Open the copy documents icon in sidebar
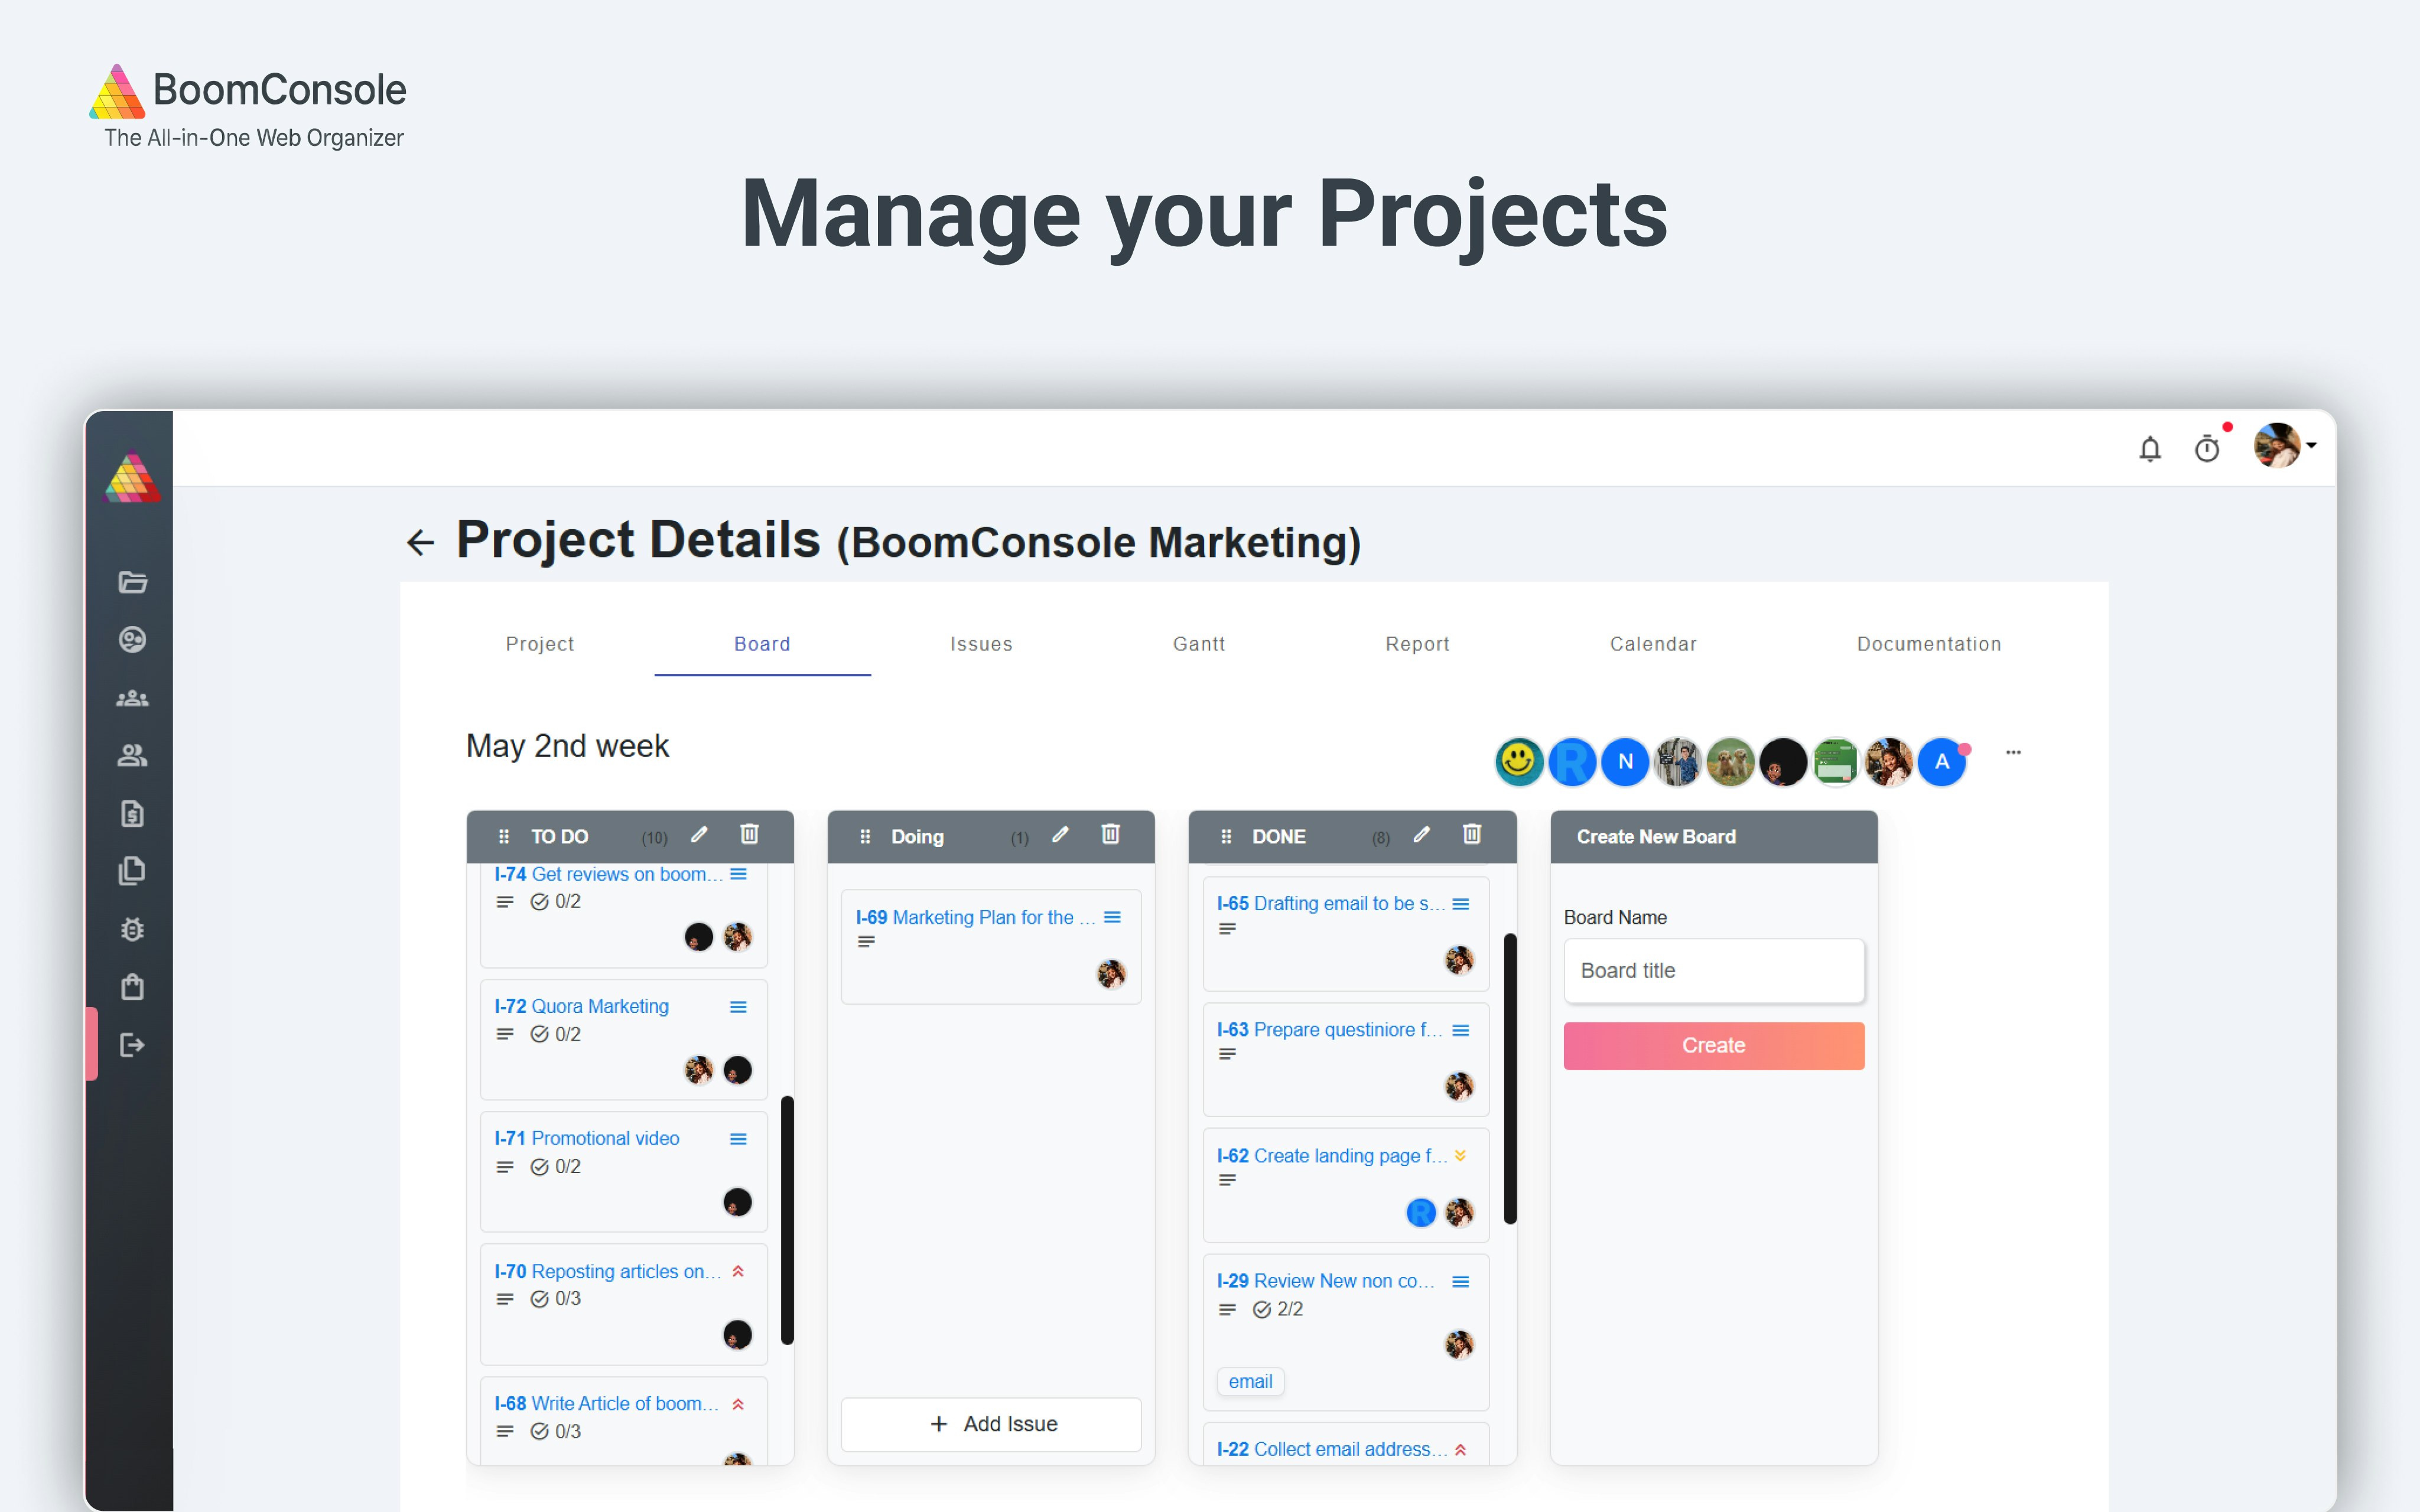Image resolution: width=2420 pixels, height=1512 pixels. (x=132, y=871)
